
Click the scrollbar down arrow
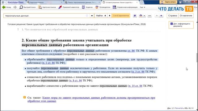197,110
